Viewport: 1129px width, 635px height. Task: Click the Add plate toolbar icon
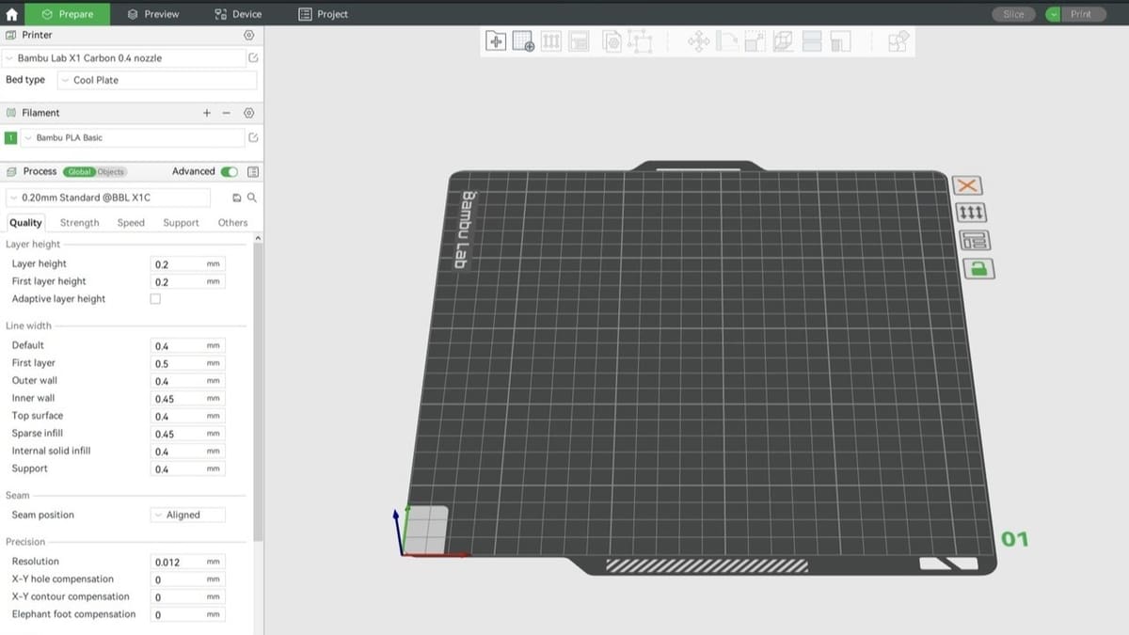coord(524,41)
